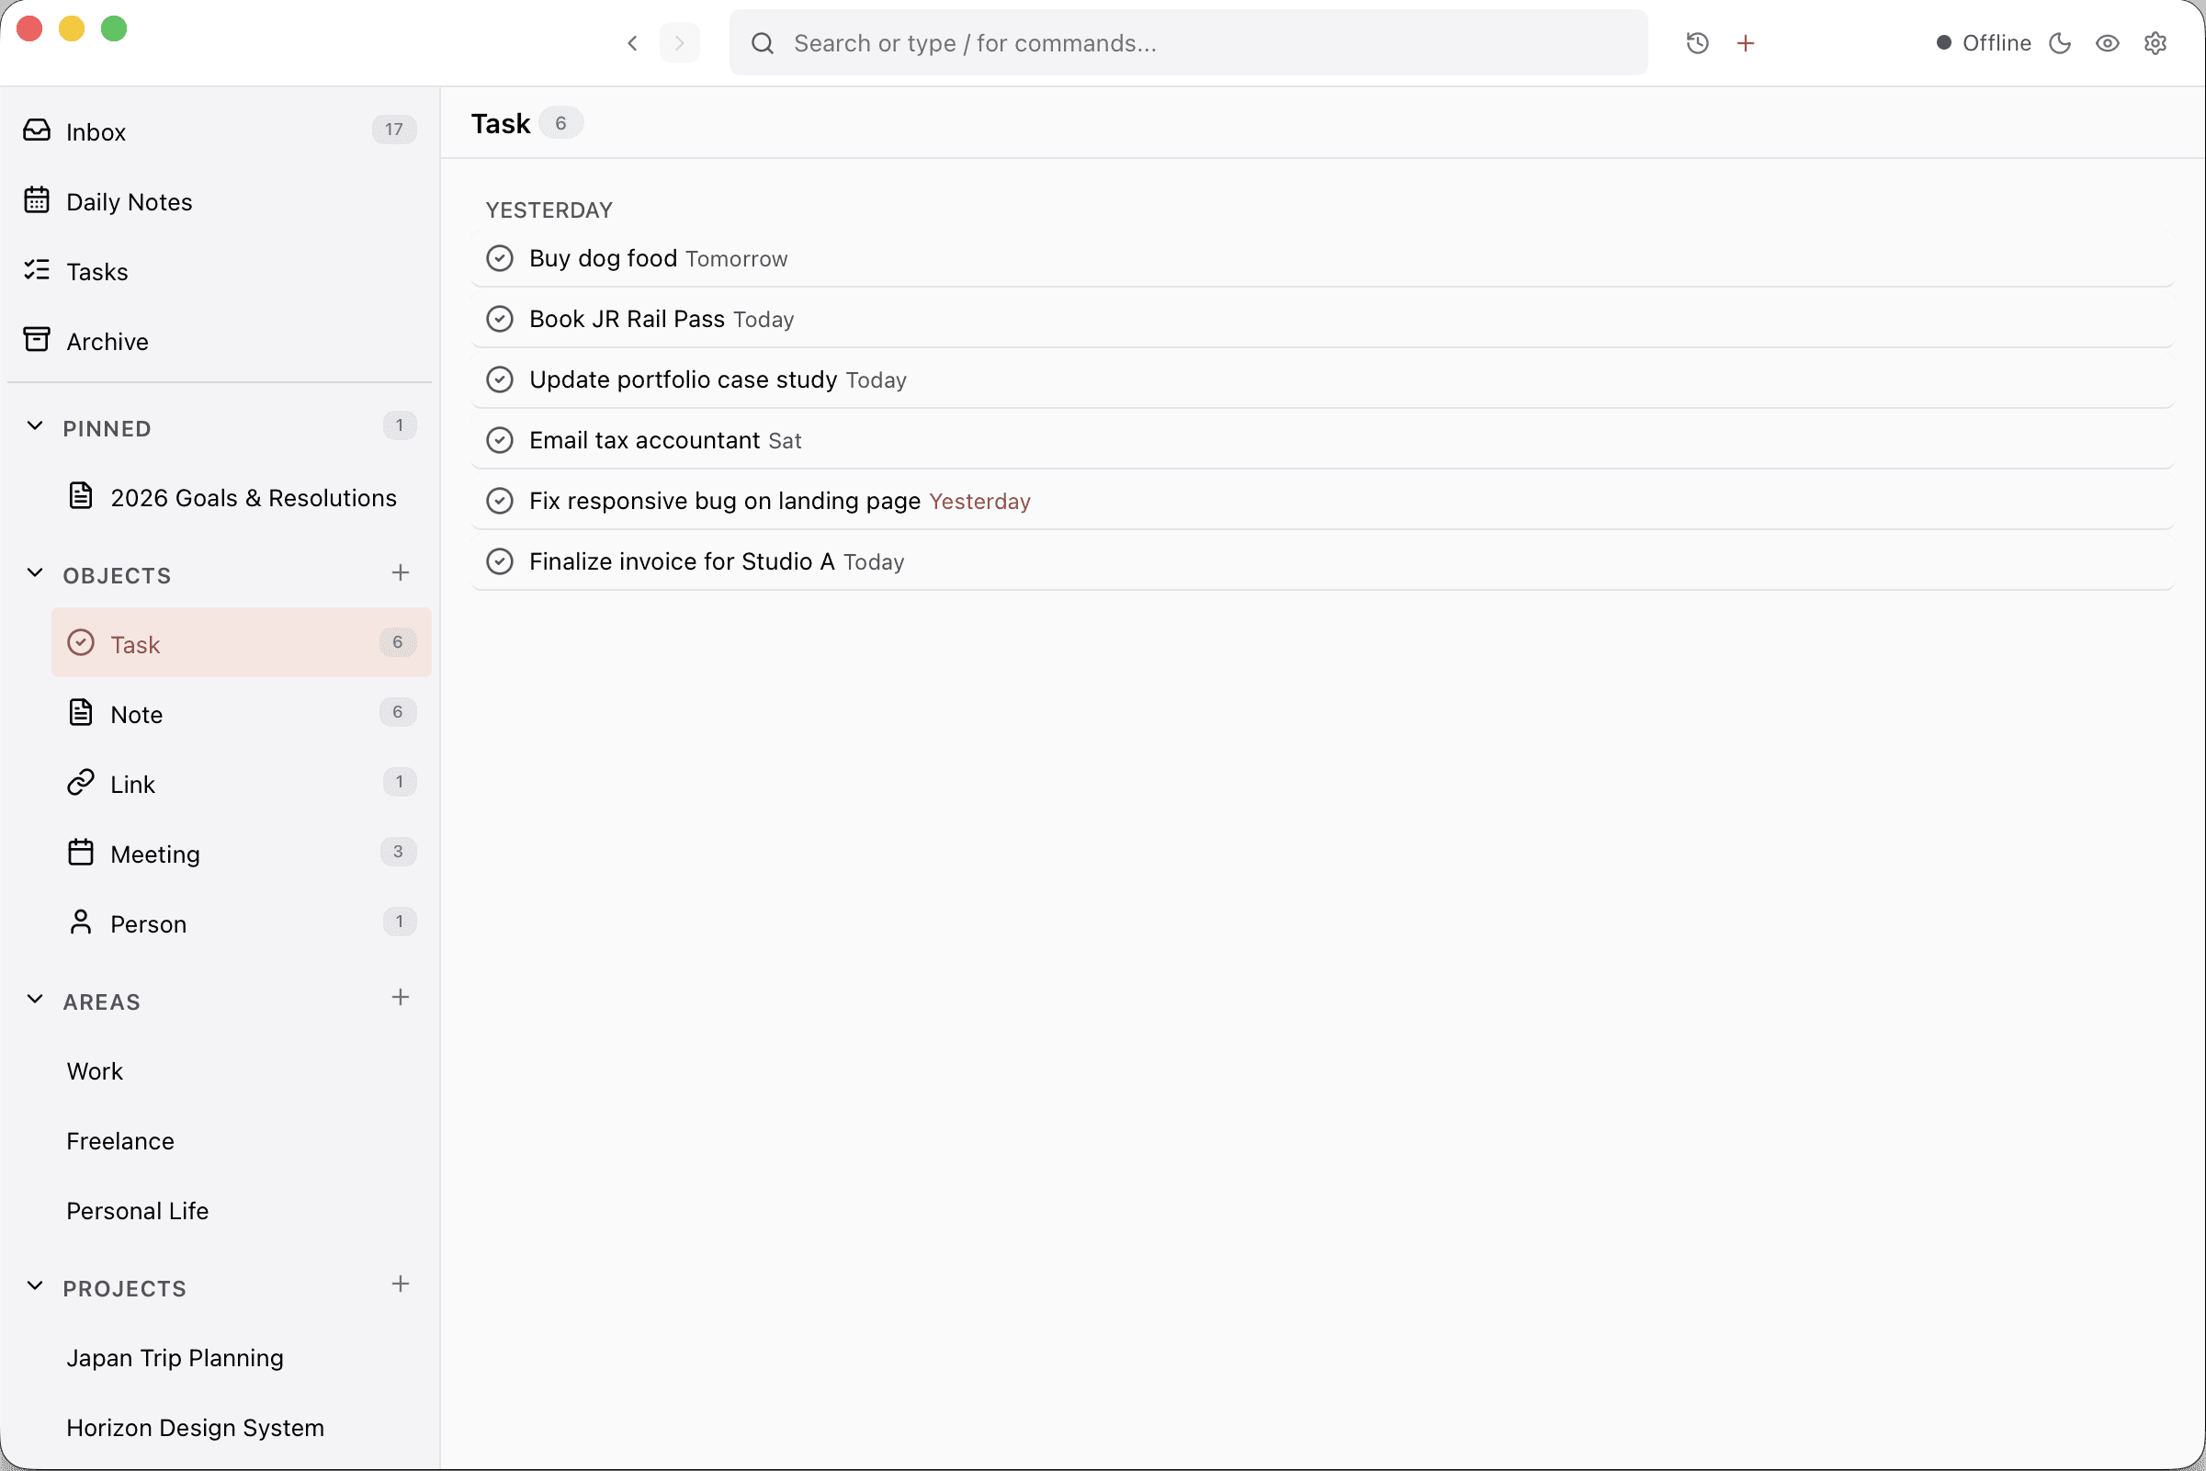Check off Buy dog food task
This screenshot has width=2206, height=1471.
(500, 258)
